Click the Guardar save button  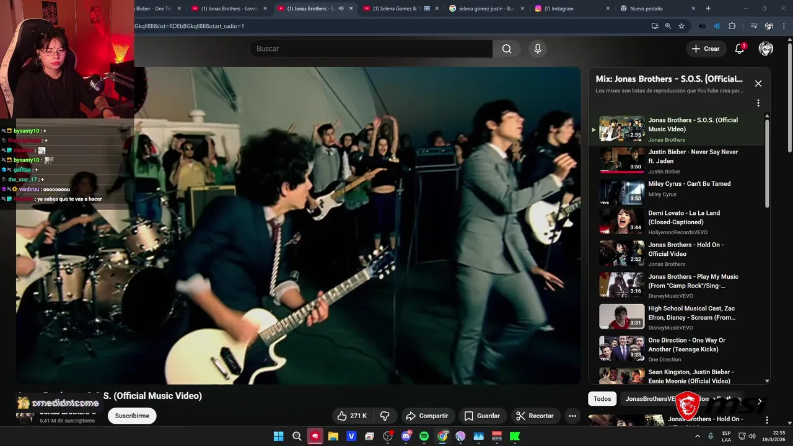click(482, 416)
